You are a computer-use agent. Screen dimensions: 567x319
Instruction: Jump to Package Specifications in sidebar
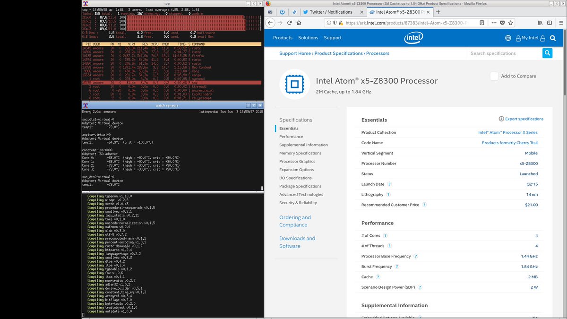[x=300, y=186]
